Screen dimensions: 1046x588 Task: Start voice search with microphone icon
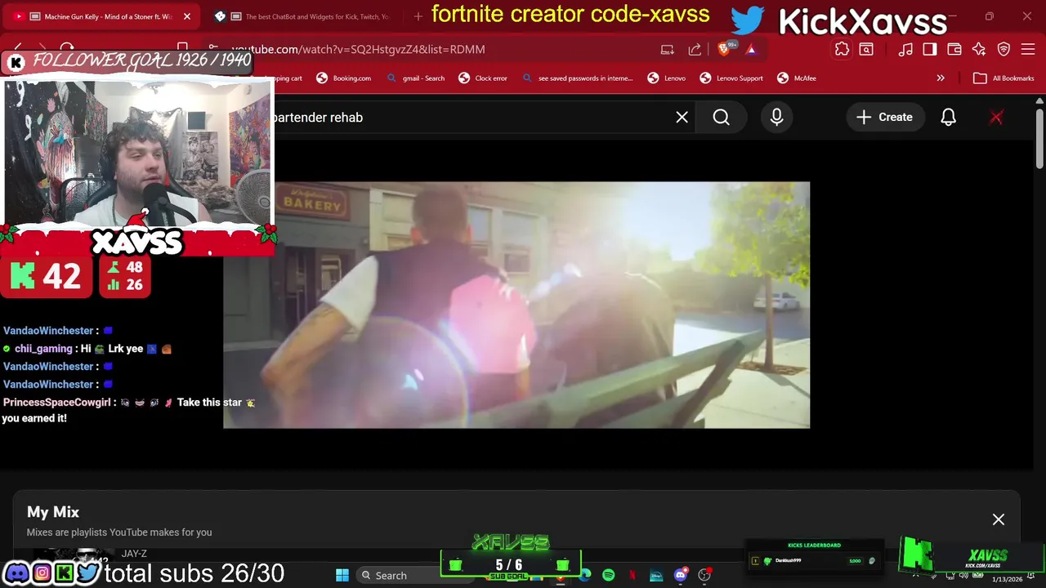coord(776,117)
